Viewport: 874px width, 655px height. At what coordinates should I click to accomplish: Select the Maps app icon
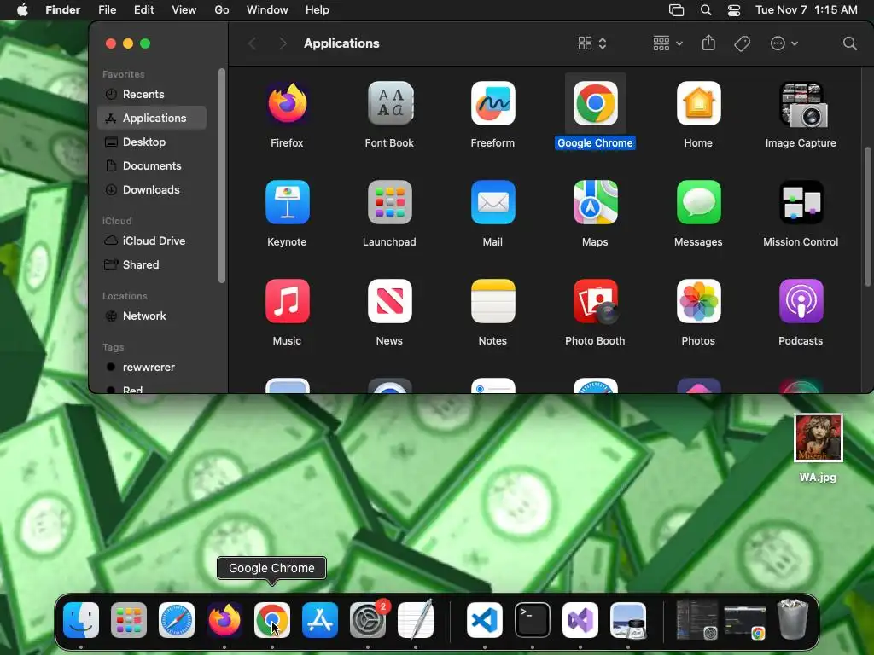595,202
